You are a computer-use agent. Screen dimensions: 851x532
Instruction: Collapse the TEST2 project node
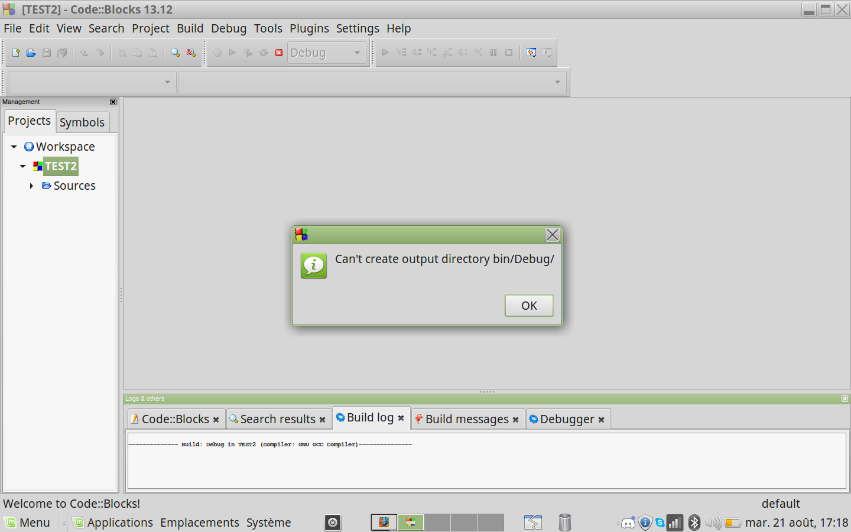click(22, 166)
